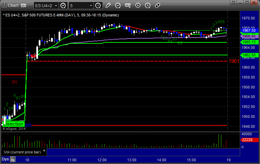260x164 pixels.
Task: Click the green 1965.13 price tag
Action: 249,42
